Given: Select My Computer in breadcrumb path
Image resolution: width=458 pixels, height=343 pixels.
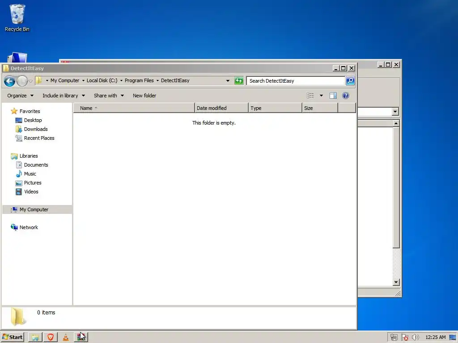Looking at the screenshot, I should (65, 80).
